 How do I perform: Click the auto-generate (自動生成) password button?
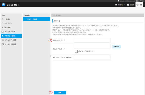tap(116, 47)
